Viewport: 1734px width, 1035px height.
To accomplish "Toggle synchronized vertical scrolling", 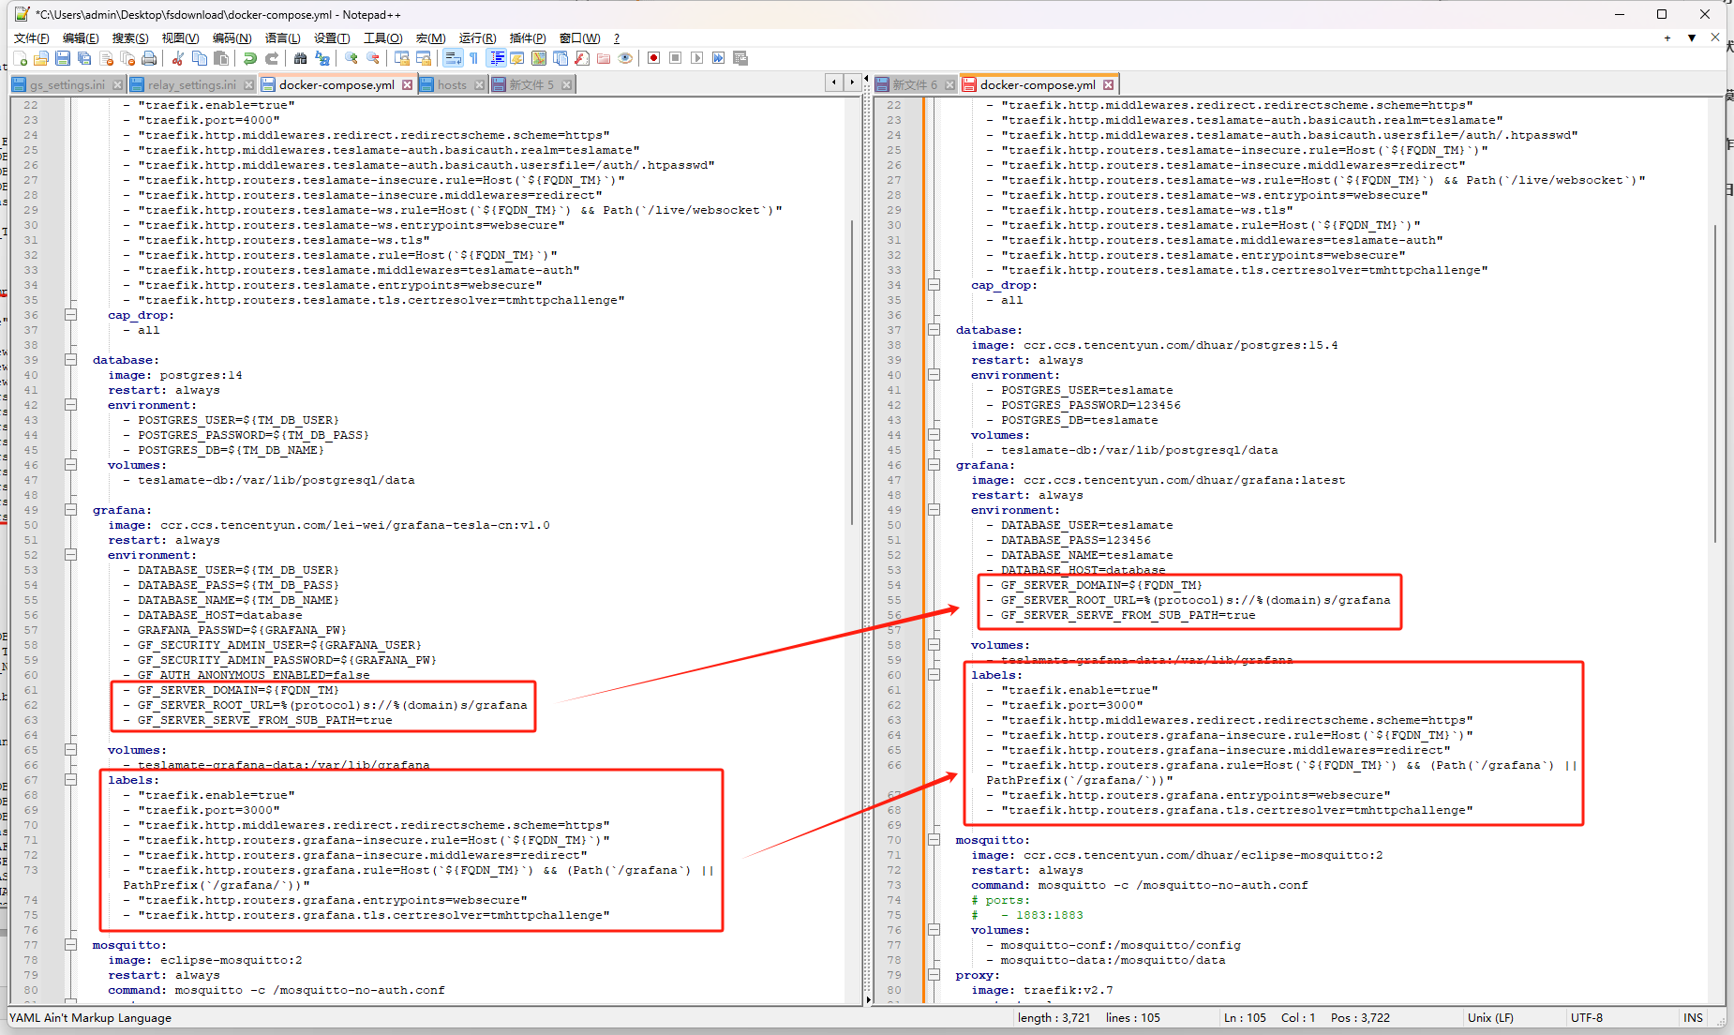I will [x=402, y=58].
